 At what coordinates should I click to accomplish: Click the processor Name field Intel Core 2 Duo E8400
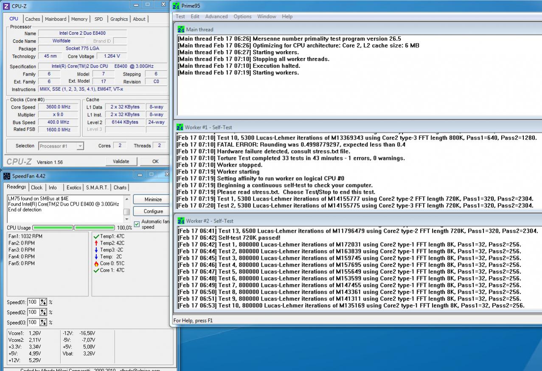tap(82, 33)
